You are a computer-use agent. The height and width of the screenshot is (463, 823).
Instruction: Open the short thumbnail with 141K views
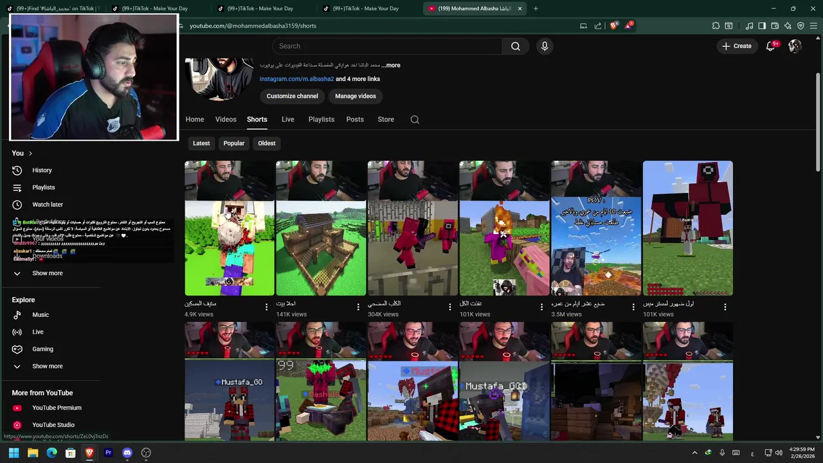pos(321,228)
